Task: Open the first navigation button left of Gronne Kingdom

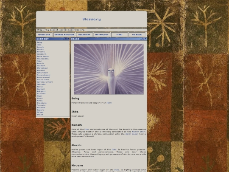Action: [44, 35]
